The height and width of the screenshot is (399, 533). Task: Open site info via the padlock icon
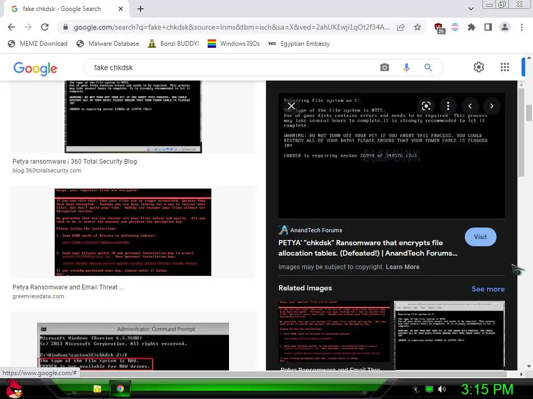click(x=66, y=27)
